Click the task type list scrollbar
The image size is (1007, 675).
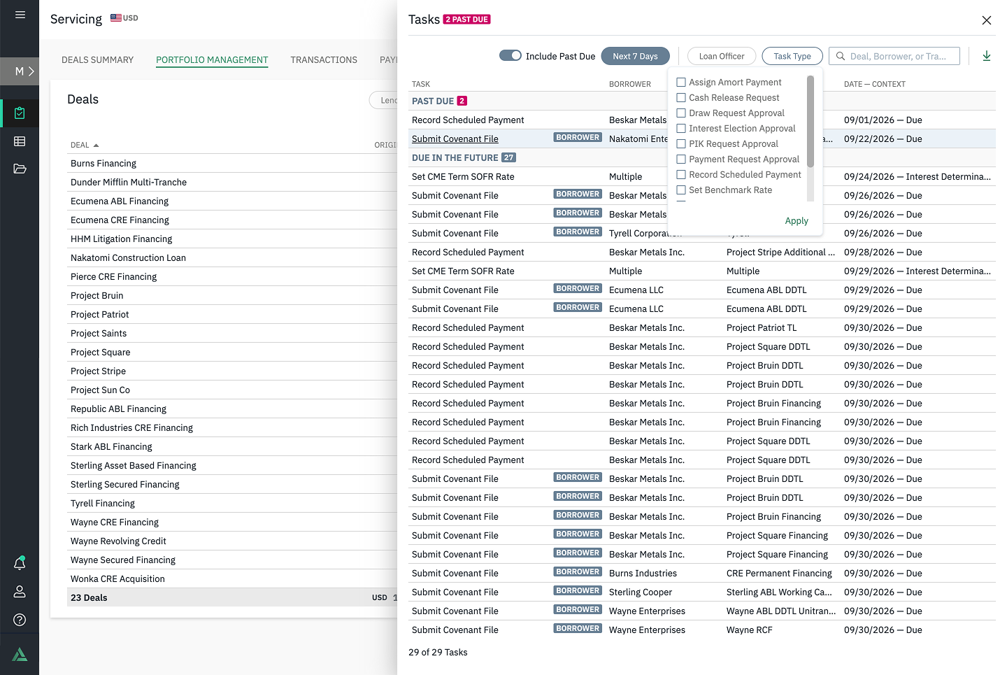(x=810, y=122)
